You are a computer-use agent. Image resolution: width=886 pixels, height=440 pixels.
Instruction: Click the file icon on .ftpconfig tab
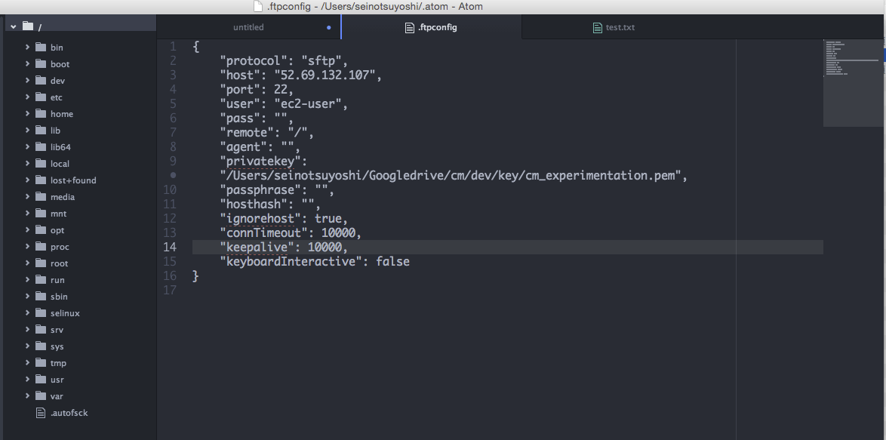click(x=410, y=28)
